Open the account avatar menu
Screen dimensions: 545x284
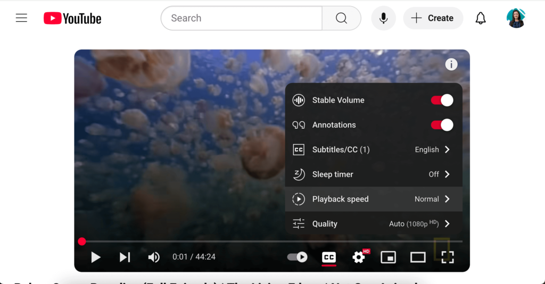[516, 18]
